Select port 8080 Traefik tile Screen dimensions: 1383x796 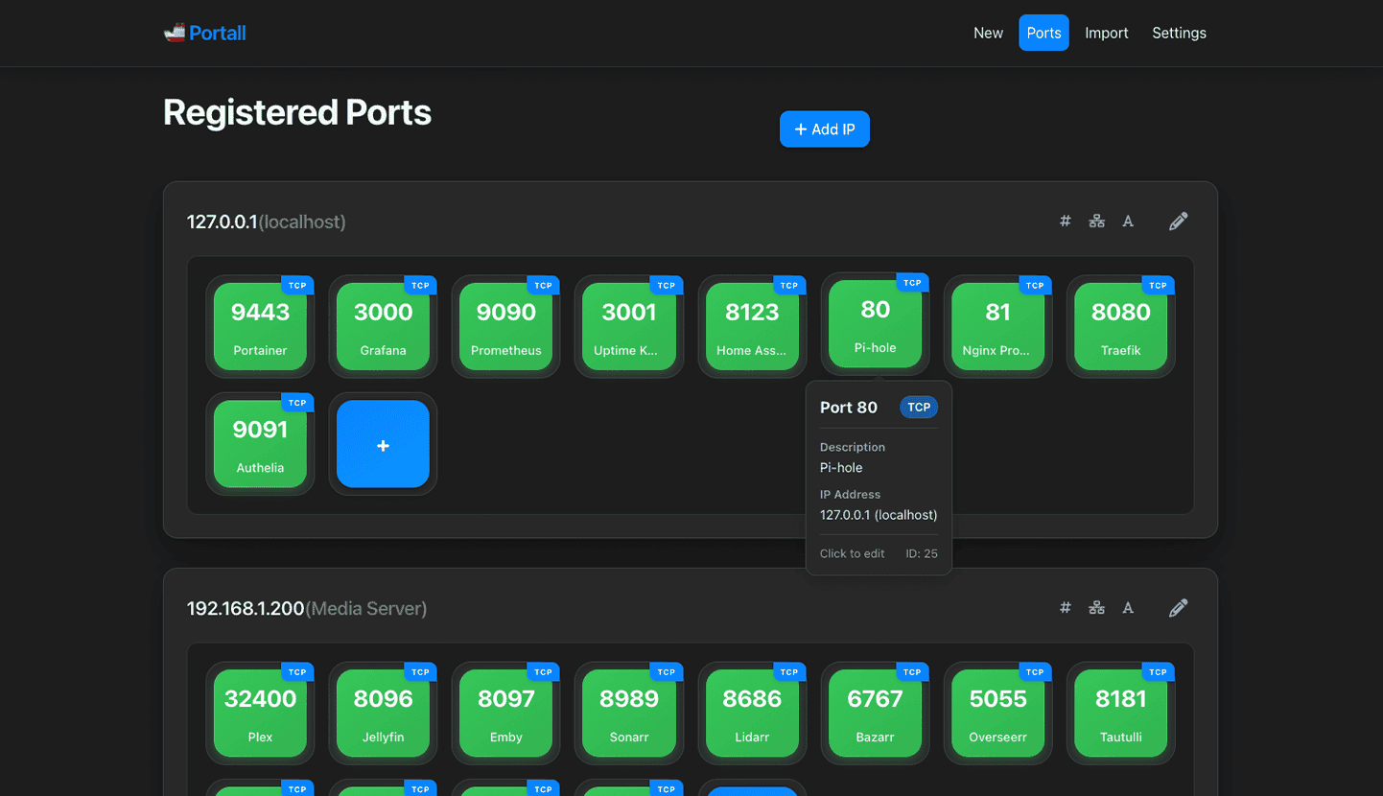(x=1120, y=326)
